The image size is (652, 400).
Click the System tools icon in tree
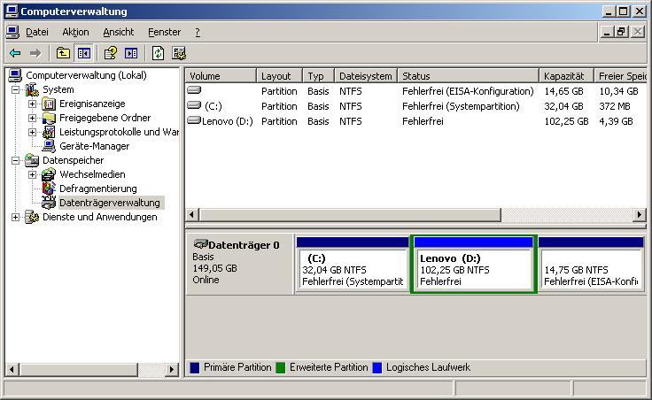point(32,89)
